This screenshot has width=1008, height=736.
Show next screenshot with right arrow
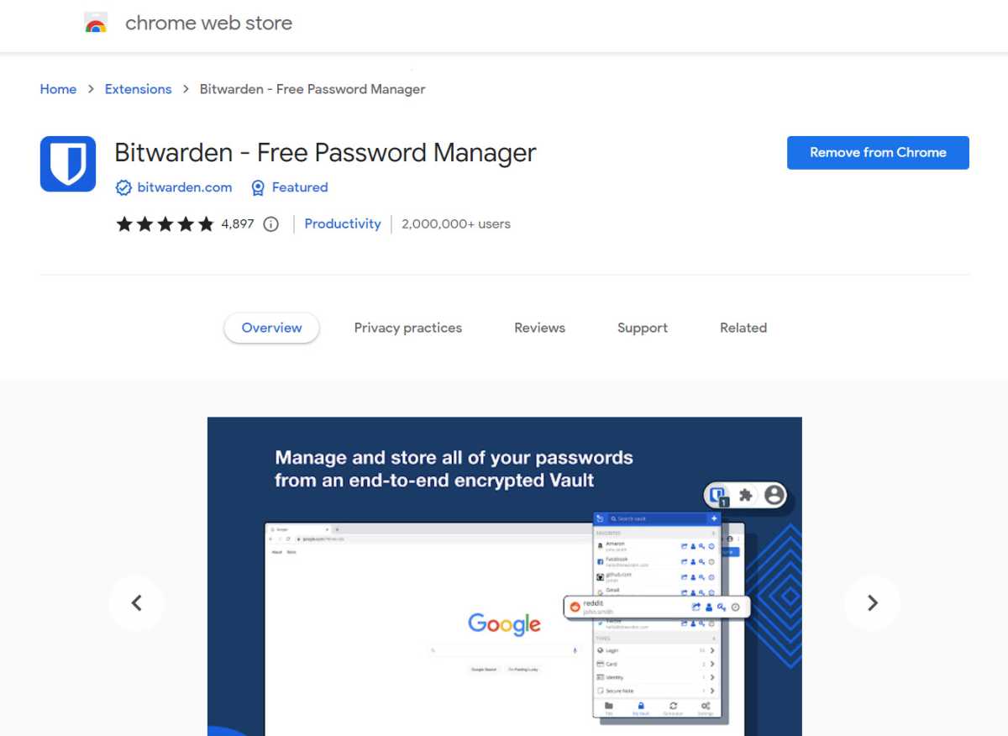872,602
